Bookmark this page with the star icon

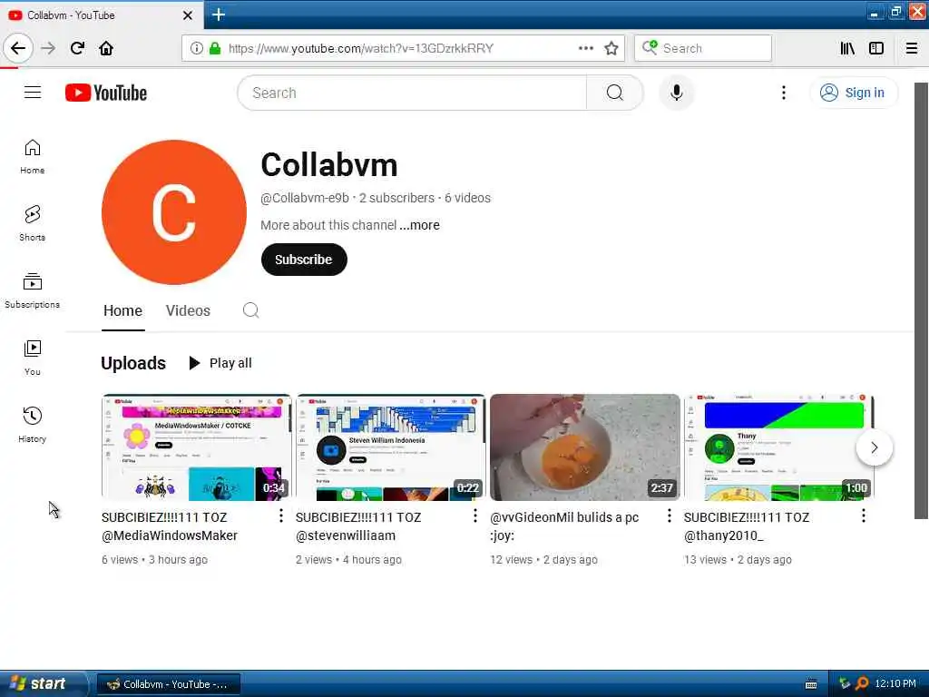click(611, 48)
